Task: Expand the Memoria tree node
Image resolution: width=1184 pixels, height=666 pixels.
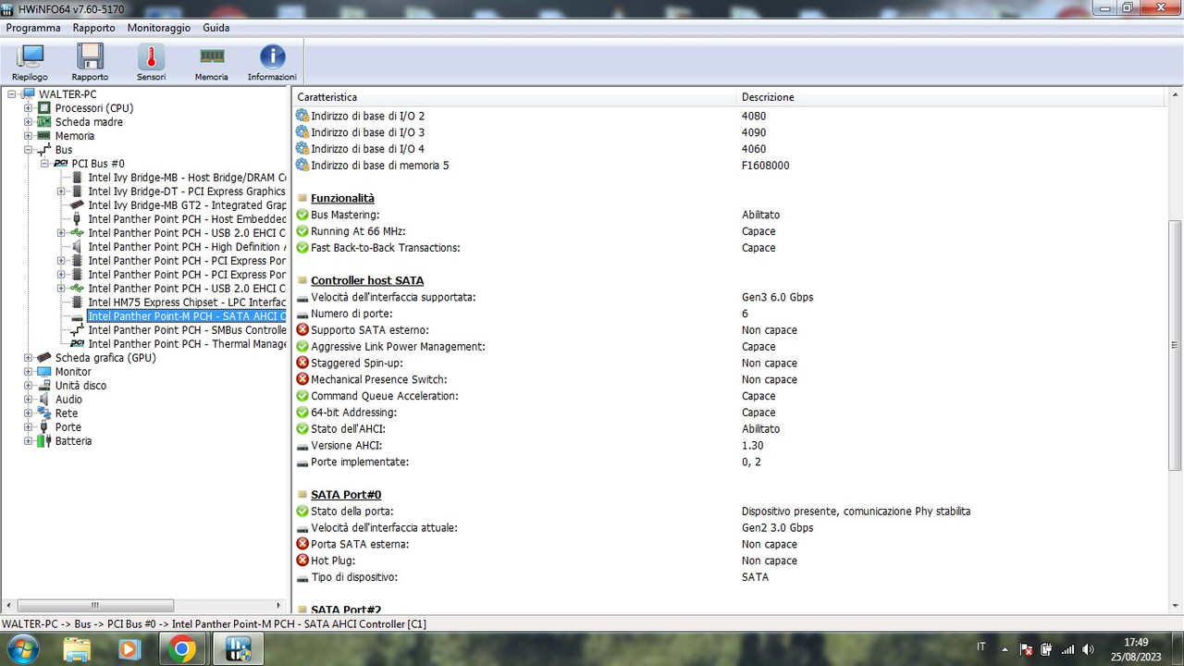Action: [28, 136]
